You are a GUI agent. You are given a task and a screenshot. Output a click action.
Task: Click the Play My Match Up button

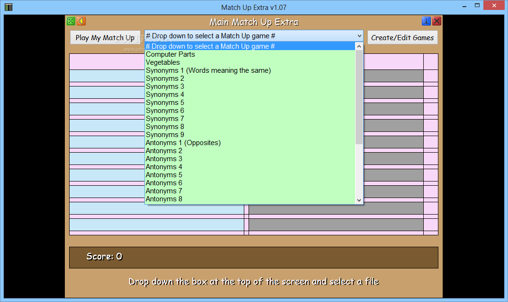point(105,37)
